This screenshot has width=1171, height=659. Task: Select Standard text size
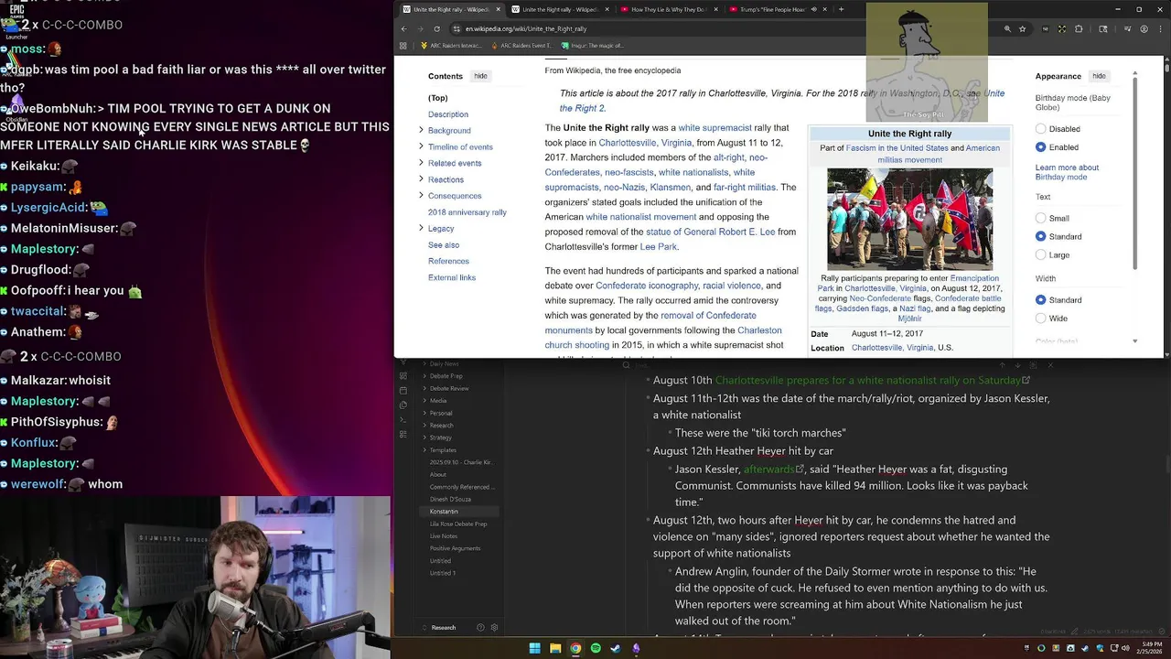pos(1040,236)
